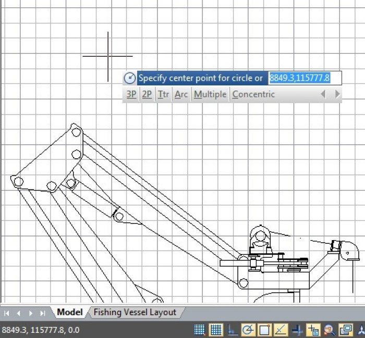The image size is (365, 338).
Task: Choose the Concentric circle option
Action: (253, 94)
